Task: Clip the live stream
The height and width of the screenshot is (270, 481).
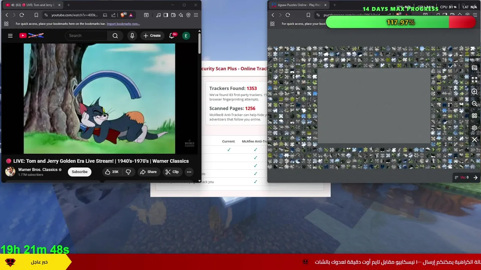Action: [172, 172]
